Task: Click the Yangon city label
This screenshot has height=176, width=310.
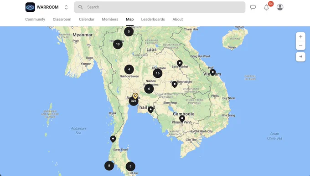Action: [86, 64]
